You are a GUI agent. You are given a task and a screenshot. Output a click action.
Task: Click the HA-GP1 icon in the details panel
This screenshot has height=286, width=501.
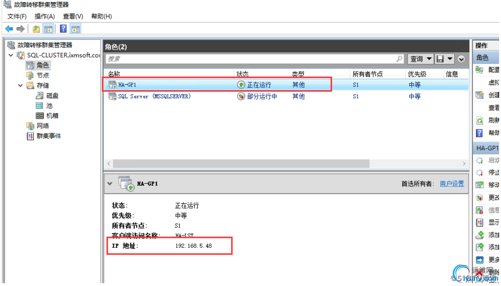(126, 184)
